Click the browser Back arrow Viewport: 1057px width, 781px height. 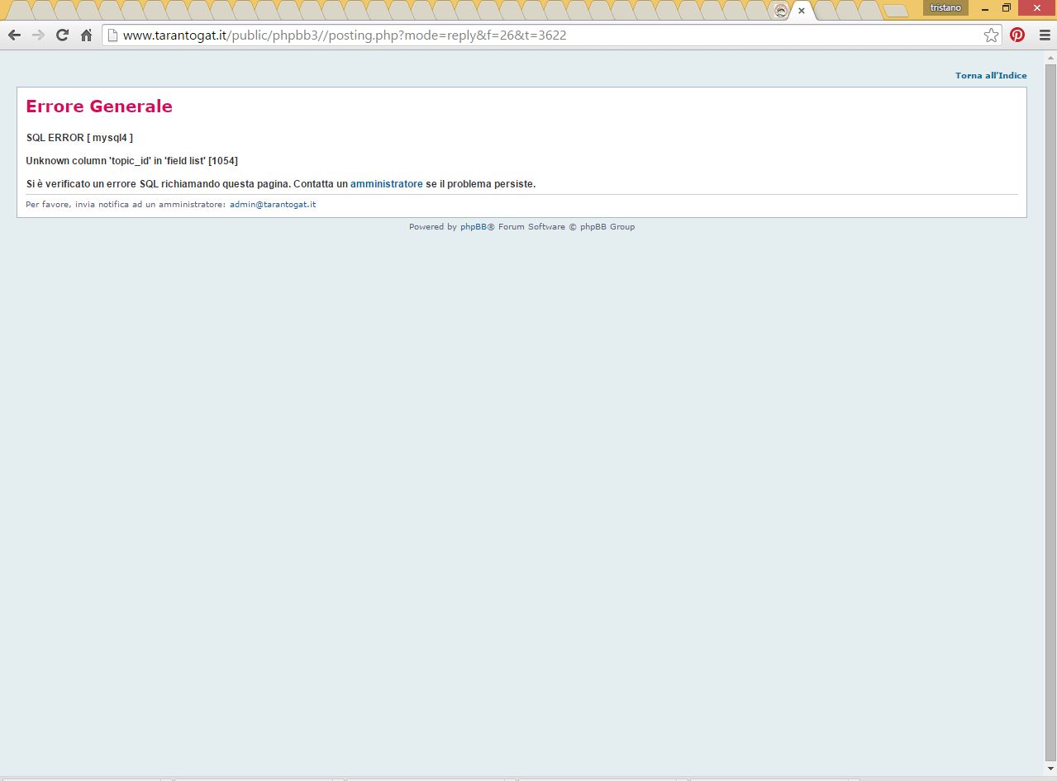point(14,35)
